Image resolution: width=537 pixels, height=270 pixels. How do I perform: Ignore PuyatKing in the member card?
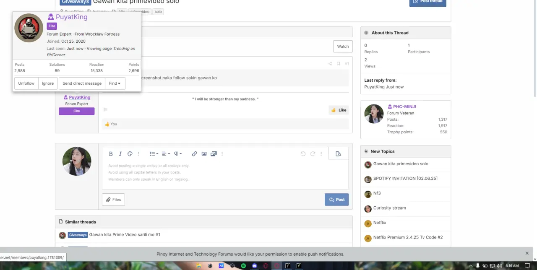(x=48, y=83)
